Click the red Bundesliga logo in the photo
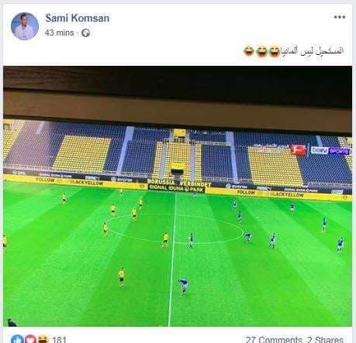Screen dimensions: 356x343 click(x=298, y=150)
